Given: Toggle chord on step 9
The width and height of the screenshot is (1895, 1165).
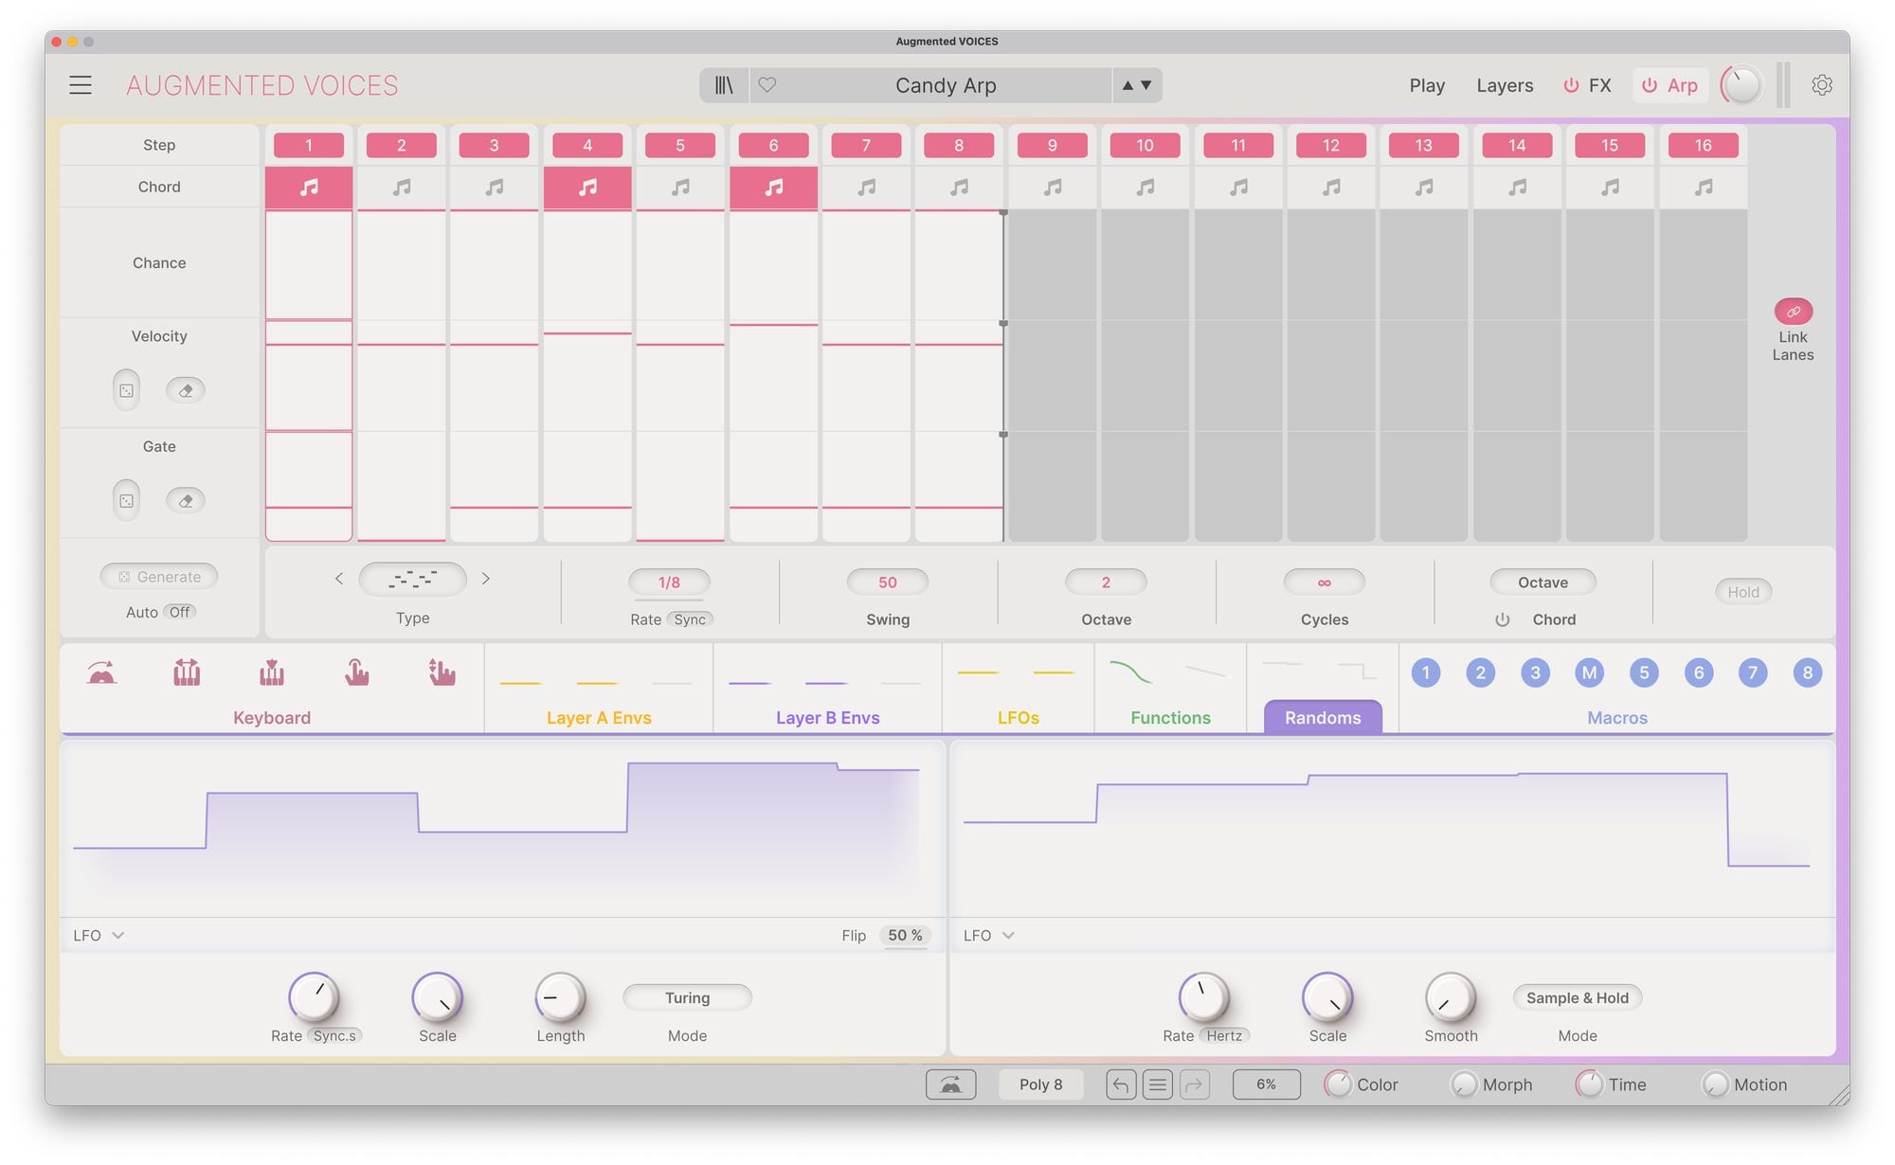Looking at the screenshot, I should pyautogui.click(x=1053, y=188).
